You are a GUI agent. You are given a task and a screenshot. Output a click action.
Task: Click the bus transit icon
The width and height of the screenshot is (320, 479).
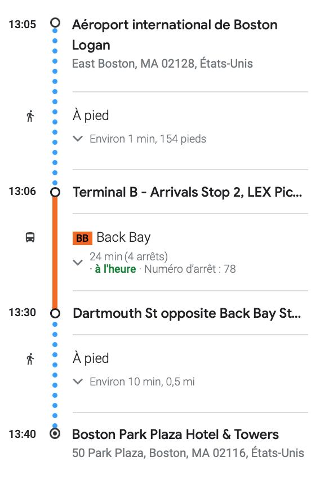pos(30,237)
